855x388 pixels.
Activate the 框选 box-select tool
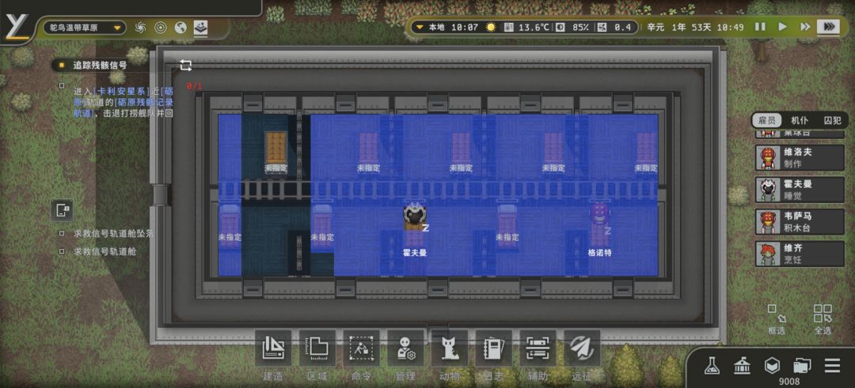click(777, 319)
